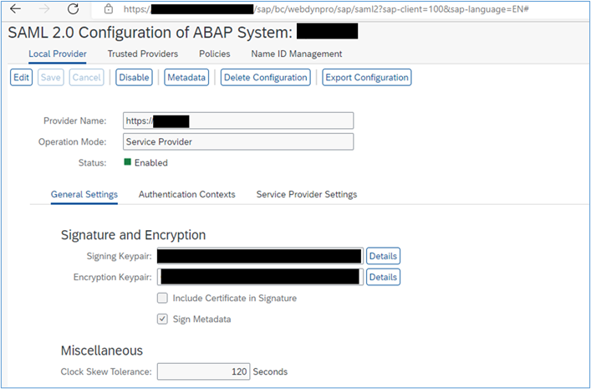
Task: Click the Operation Mode field
Action: 238,142
